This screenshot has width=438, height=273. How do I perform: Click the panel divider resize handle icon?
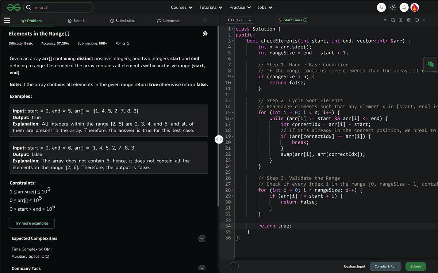219,139
